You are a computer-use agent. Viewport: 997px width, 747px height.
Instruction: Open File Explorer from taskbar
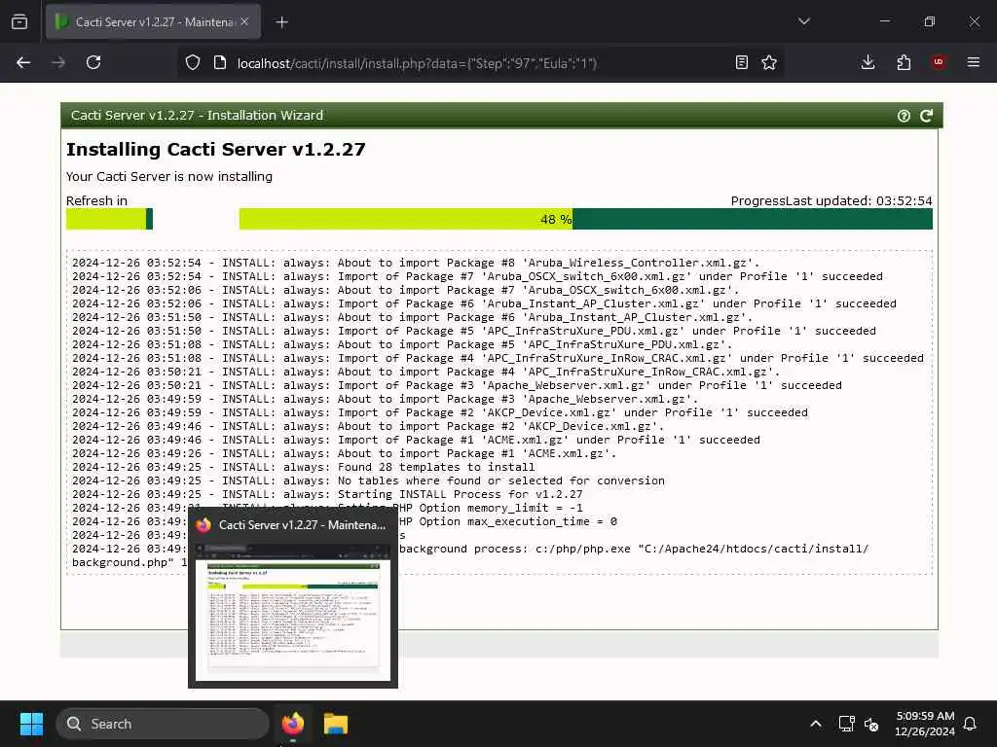click(335, 724)
